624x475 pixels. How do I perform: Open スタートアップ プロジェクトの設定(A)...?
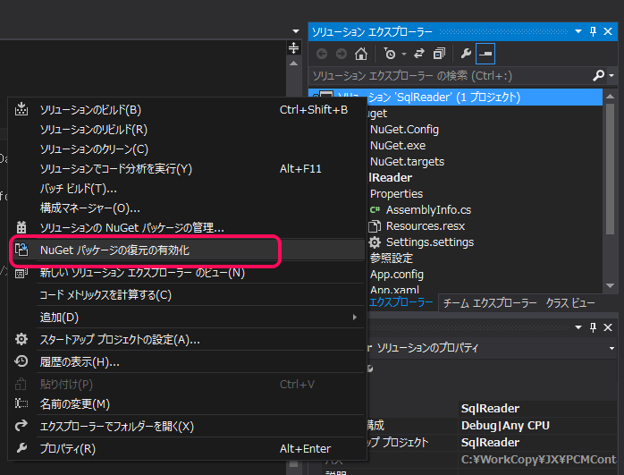pyautogui.click(x=187, y=340)
